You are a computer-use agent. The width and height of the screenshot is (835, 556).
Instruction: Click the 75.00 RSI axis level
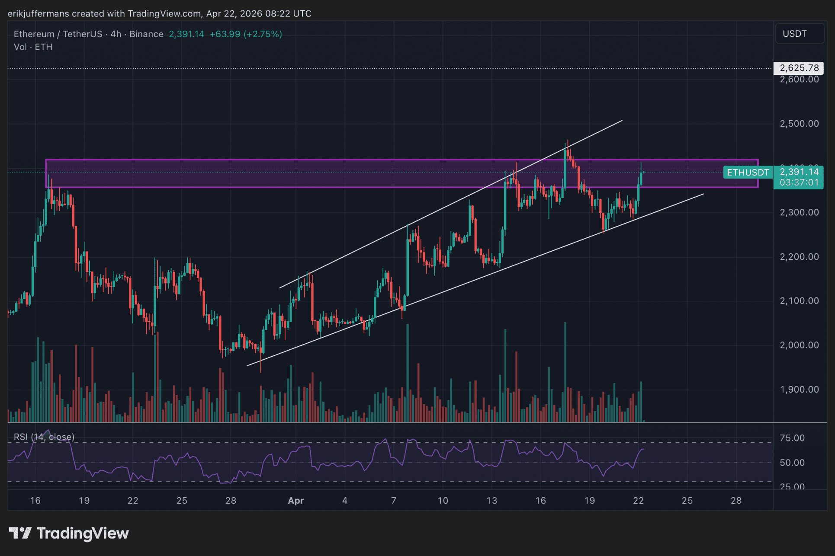tap(792, 438)
